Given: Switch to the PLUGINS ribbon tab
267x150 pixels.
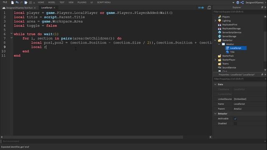Looking at the screenshot, I should (x=82, y=2).
